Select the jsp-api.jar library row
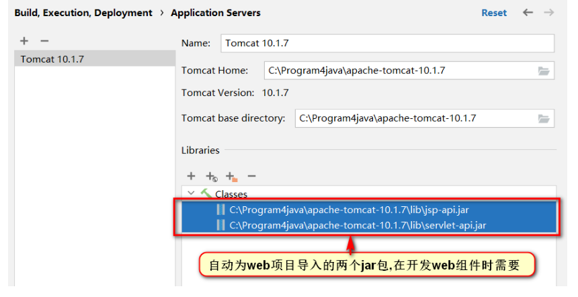The width and height of the screenshot is (578, 297). tap(369, 210)
